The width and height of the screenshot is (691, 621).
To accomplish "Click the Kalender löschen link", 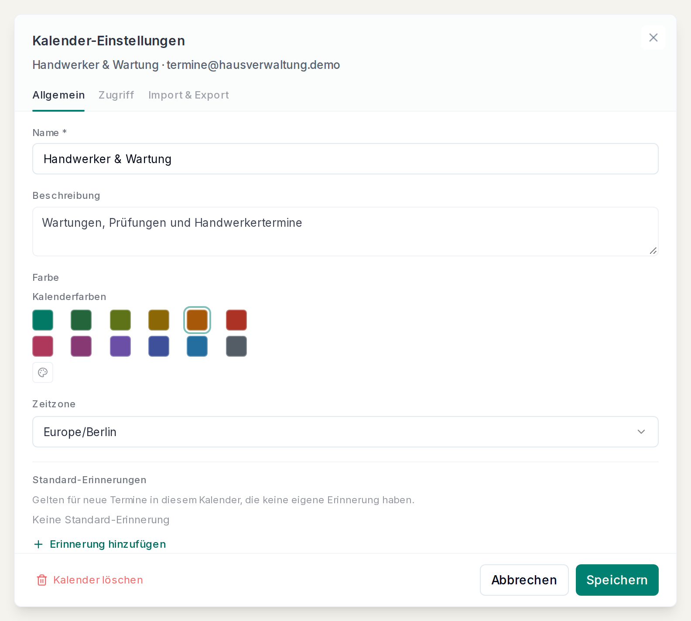I will point(98,580).
